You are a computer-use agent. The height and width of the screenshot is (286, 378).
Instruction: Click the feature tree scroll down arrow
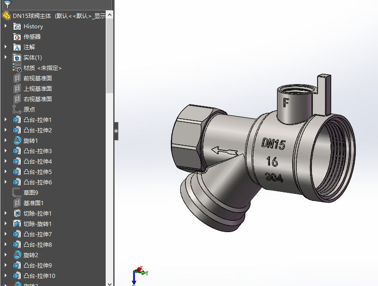point(109,284)
